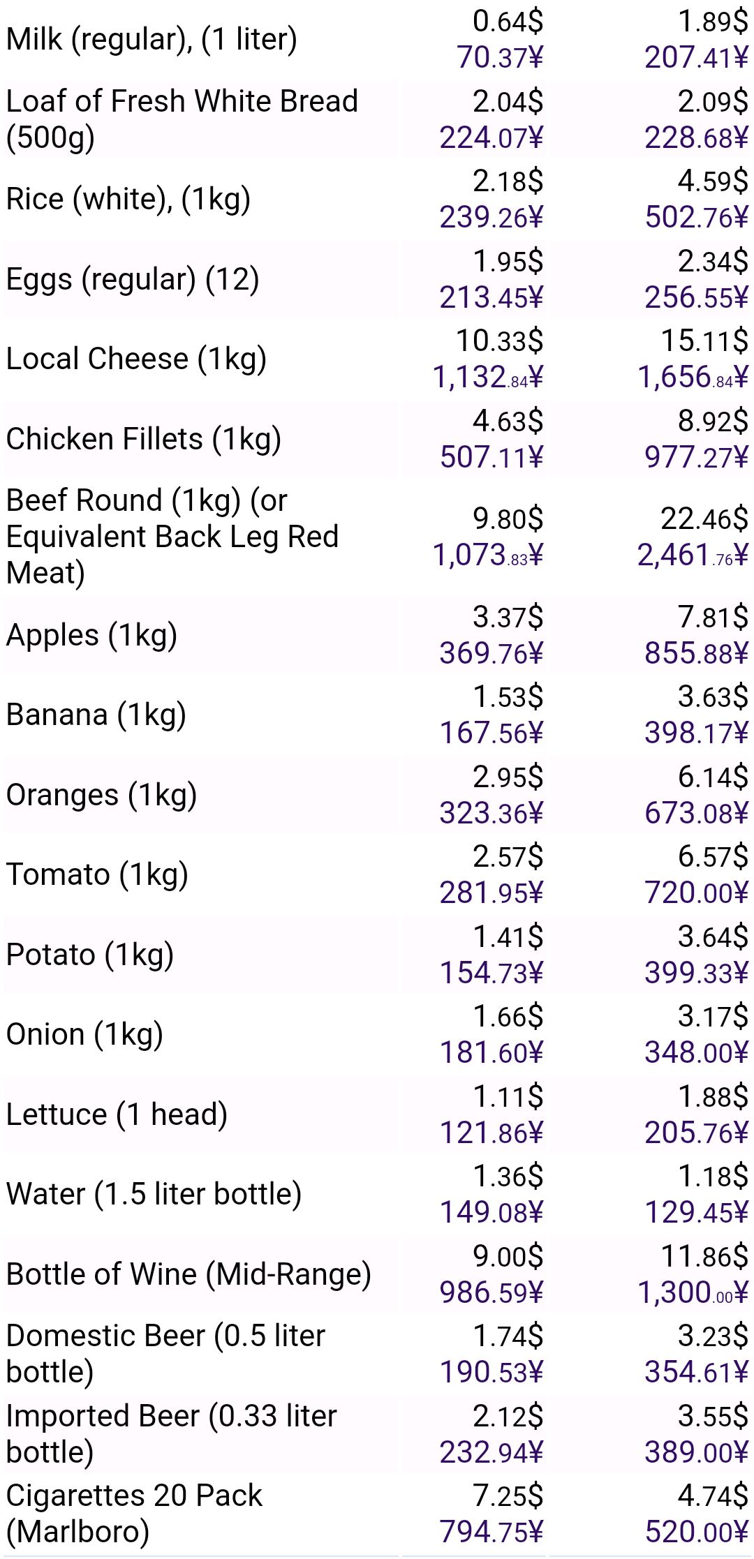Click the Rice (white), (1kg) item

(x=128, y=200)
